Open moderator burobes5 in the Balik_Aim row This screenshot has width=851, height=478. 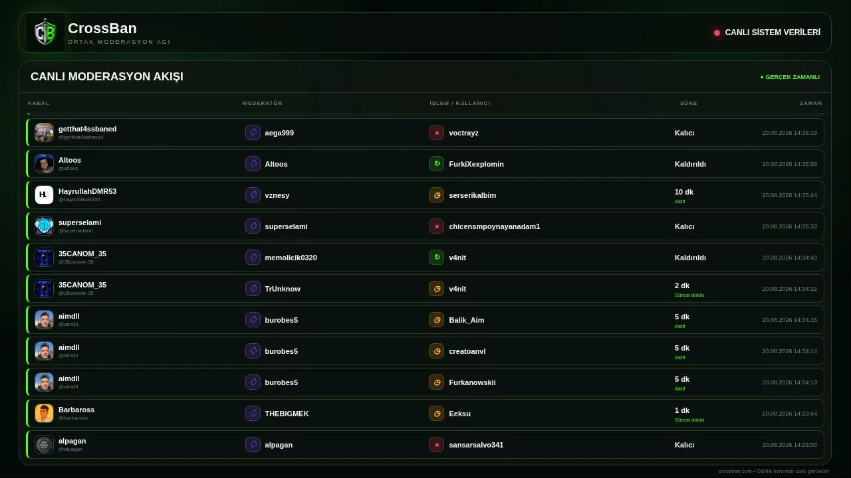[281, 320]
